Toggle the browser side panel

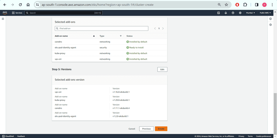[257, 5]
